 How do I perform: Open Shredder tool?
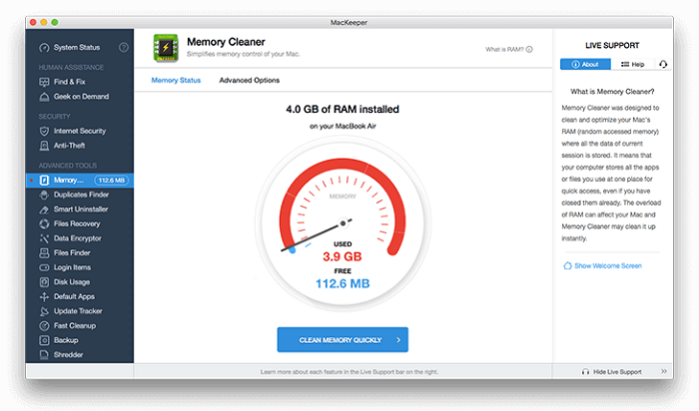[61, 355]
